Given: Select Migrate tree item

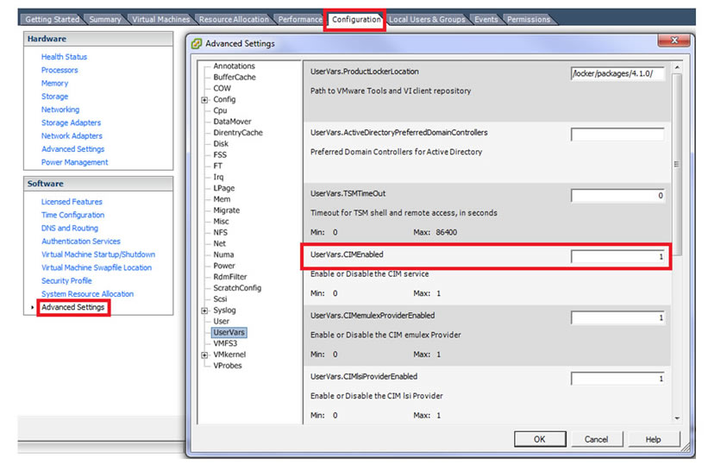Looking at the screenshot, I should 226,210.
